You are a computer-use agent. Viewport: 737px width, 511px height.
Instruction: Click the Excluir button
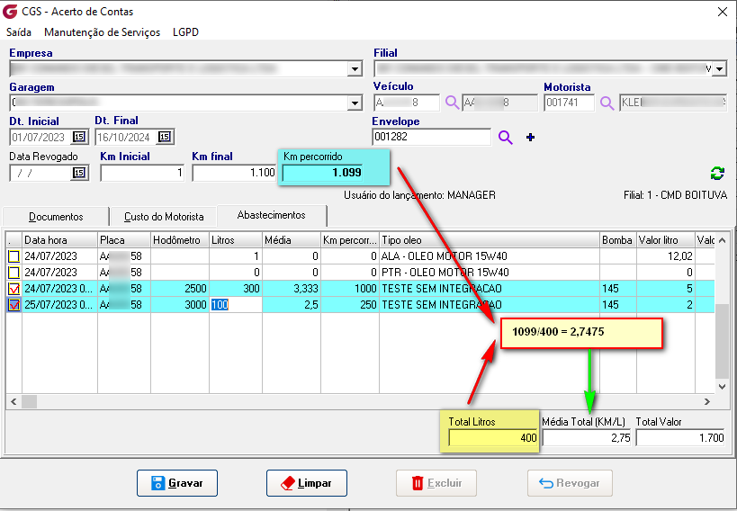tap(436, 483)
